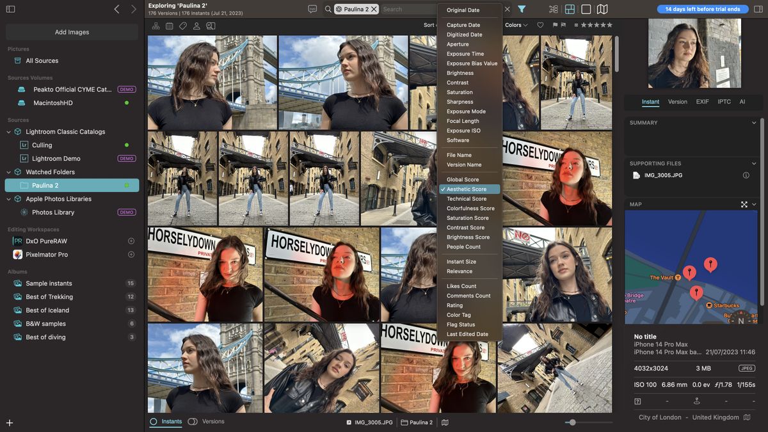Switch to the map view layout
This screenshot has width=768, height=432.
pyautogui.click(x=603, y=9)
